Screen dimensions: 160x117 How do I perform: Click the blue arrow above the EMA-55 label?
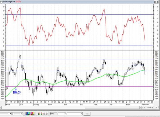pos(16,89)
